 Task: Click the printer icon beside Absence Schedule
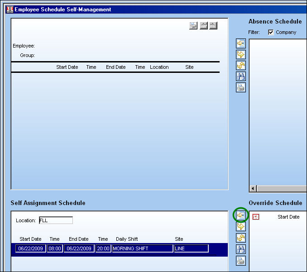pyautogui.click(x=240, y=87)
